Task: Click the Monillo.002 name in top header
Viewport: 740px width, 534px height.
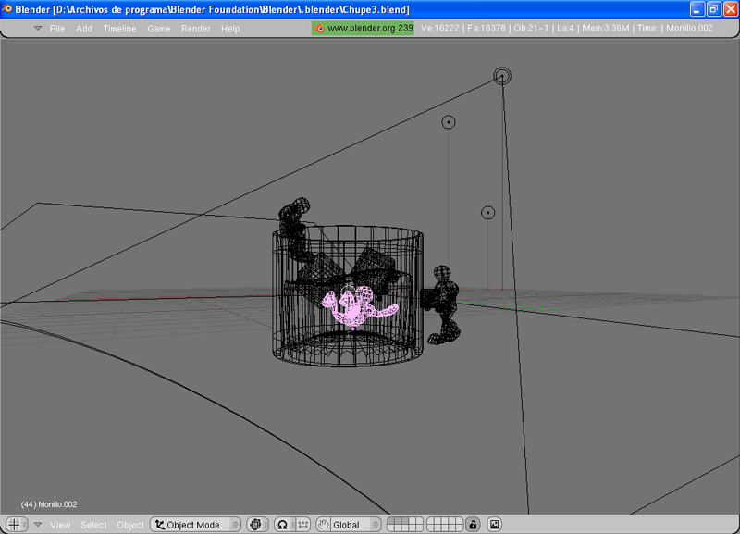Action: click(x=689, y=29)
